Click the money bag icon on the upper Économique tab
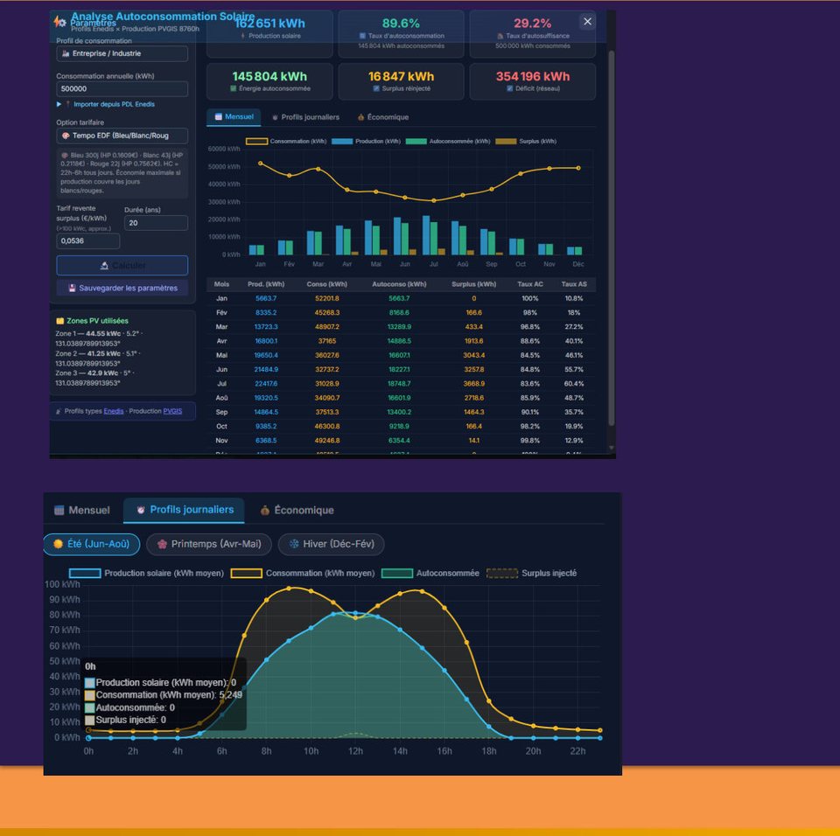This screenshot has height=836, width=840. coord(360,117)
